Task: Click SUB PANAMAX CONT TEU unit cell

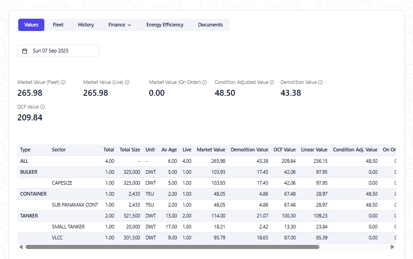Action: (x=149, y=205)
